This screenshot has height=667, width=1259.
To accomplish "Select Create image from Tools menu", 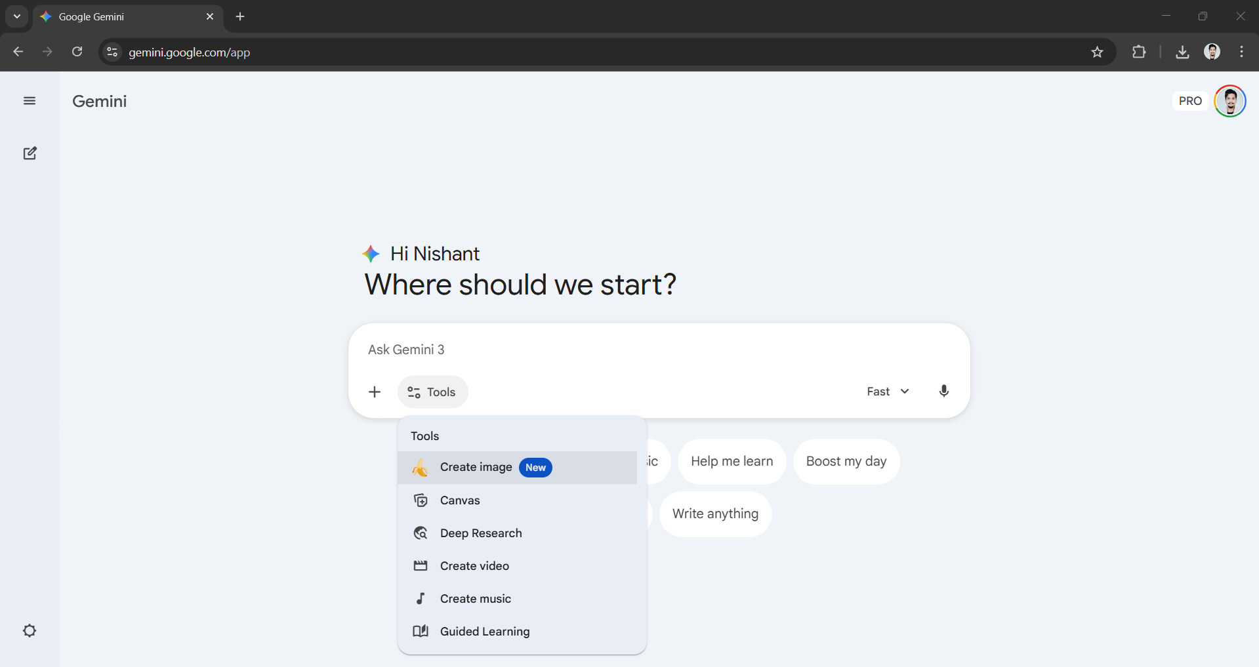I will (x=517, y=468).
